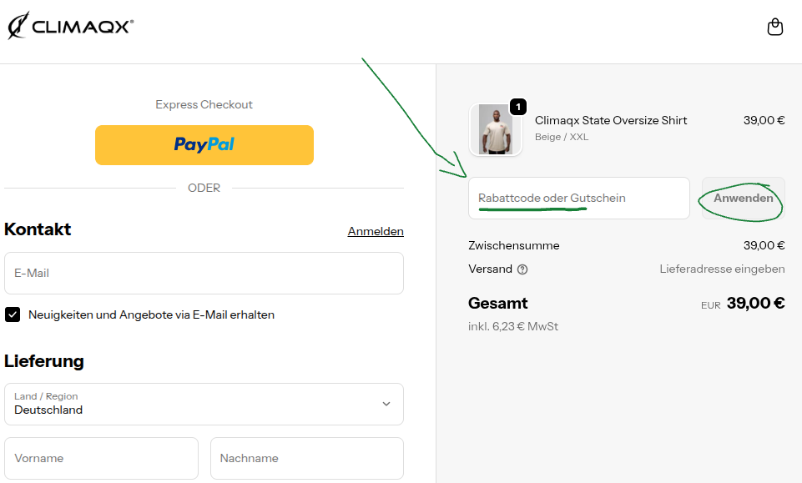Image resolution: width=802 pixels, height=483 pixels.
Task: Click the newsletter checkbox label text
Action: 151,315
